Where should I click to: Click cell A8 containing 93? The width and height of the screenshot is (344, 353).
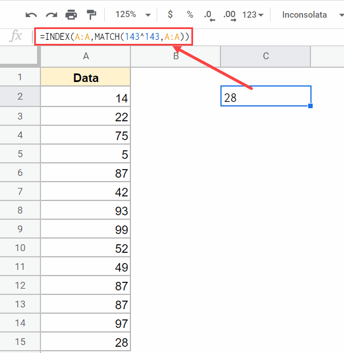(85, 210)
